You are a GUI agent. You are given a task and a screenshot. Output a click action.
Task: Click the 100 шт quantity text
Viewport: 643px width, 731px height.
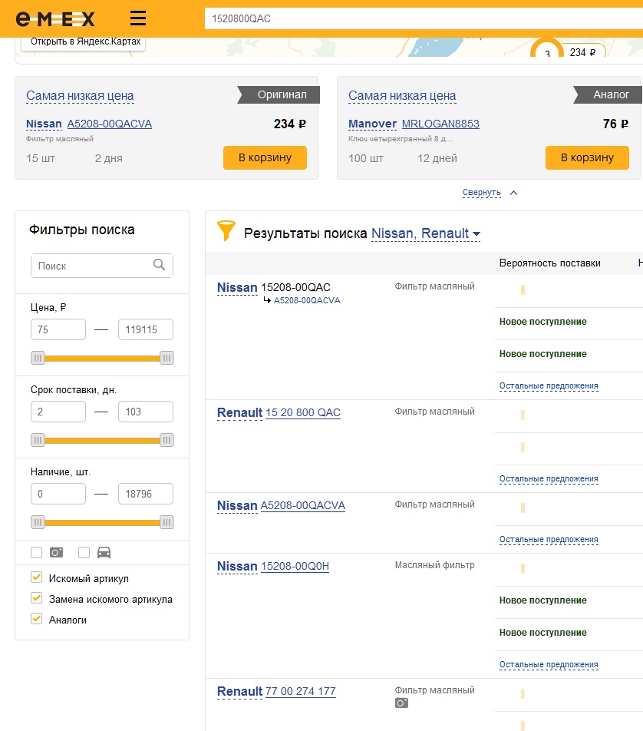(x=366, y=158)
